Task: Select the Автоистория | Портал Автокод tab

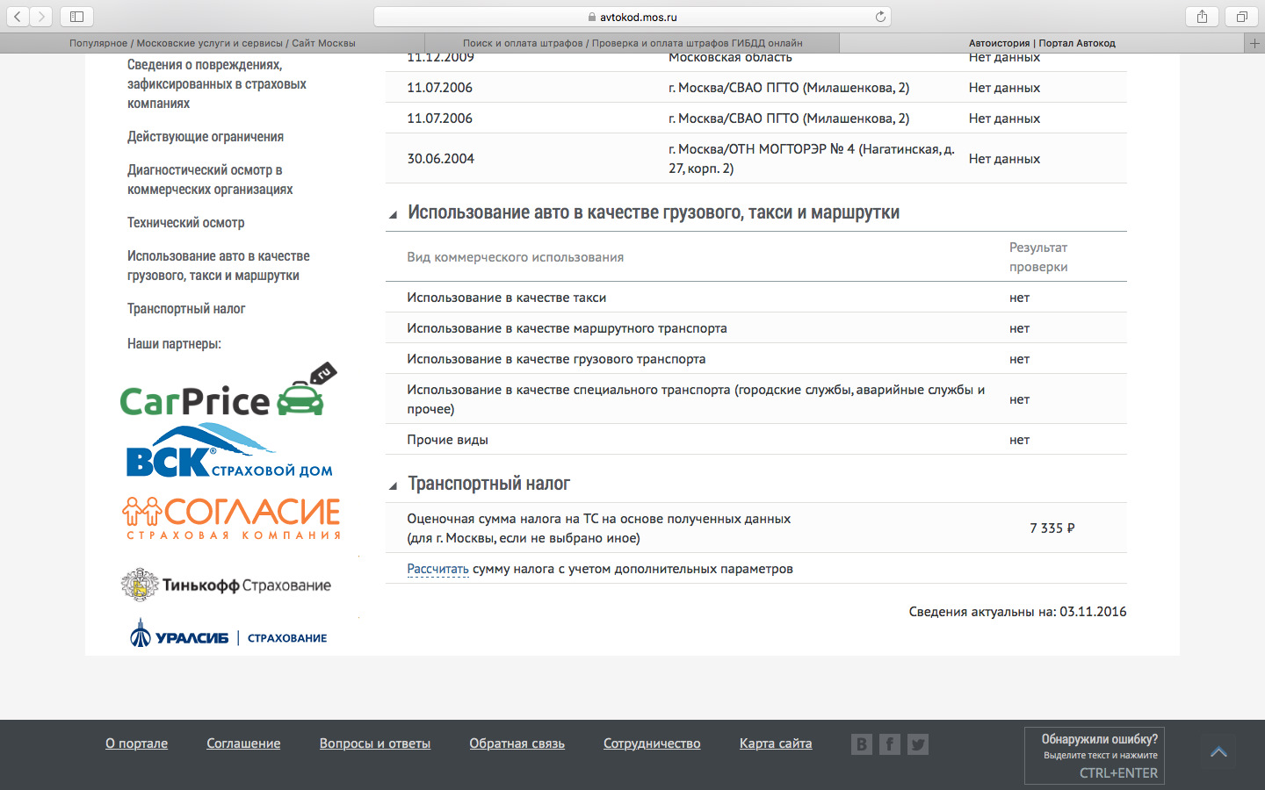Action: tap(1042, 43)
